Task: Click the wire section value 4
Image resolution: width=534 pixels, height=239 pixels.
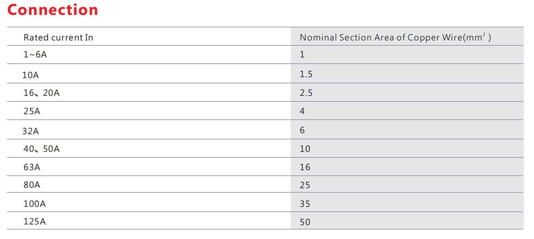Action: (302, 111)
